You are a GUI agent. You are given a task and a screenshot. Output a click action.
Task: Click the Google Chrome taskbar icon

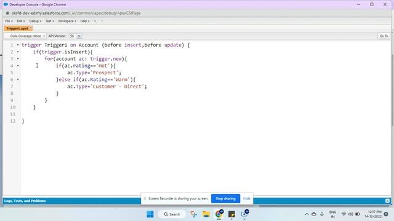point(219,214)
